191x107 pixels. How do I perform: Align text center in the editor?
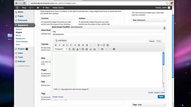point(83,45)
